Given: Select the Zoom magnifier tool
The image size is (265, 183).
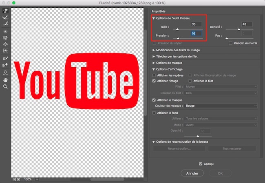Looking at the screenshot, I should 5,86.
